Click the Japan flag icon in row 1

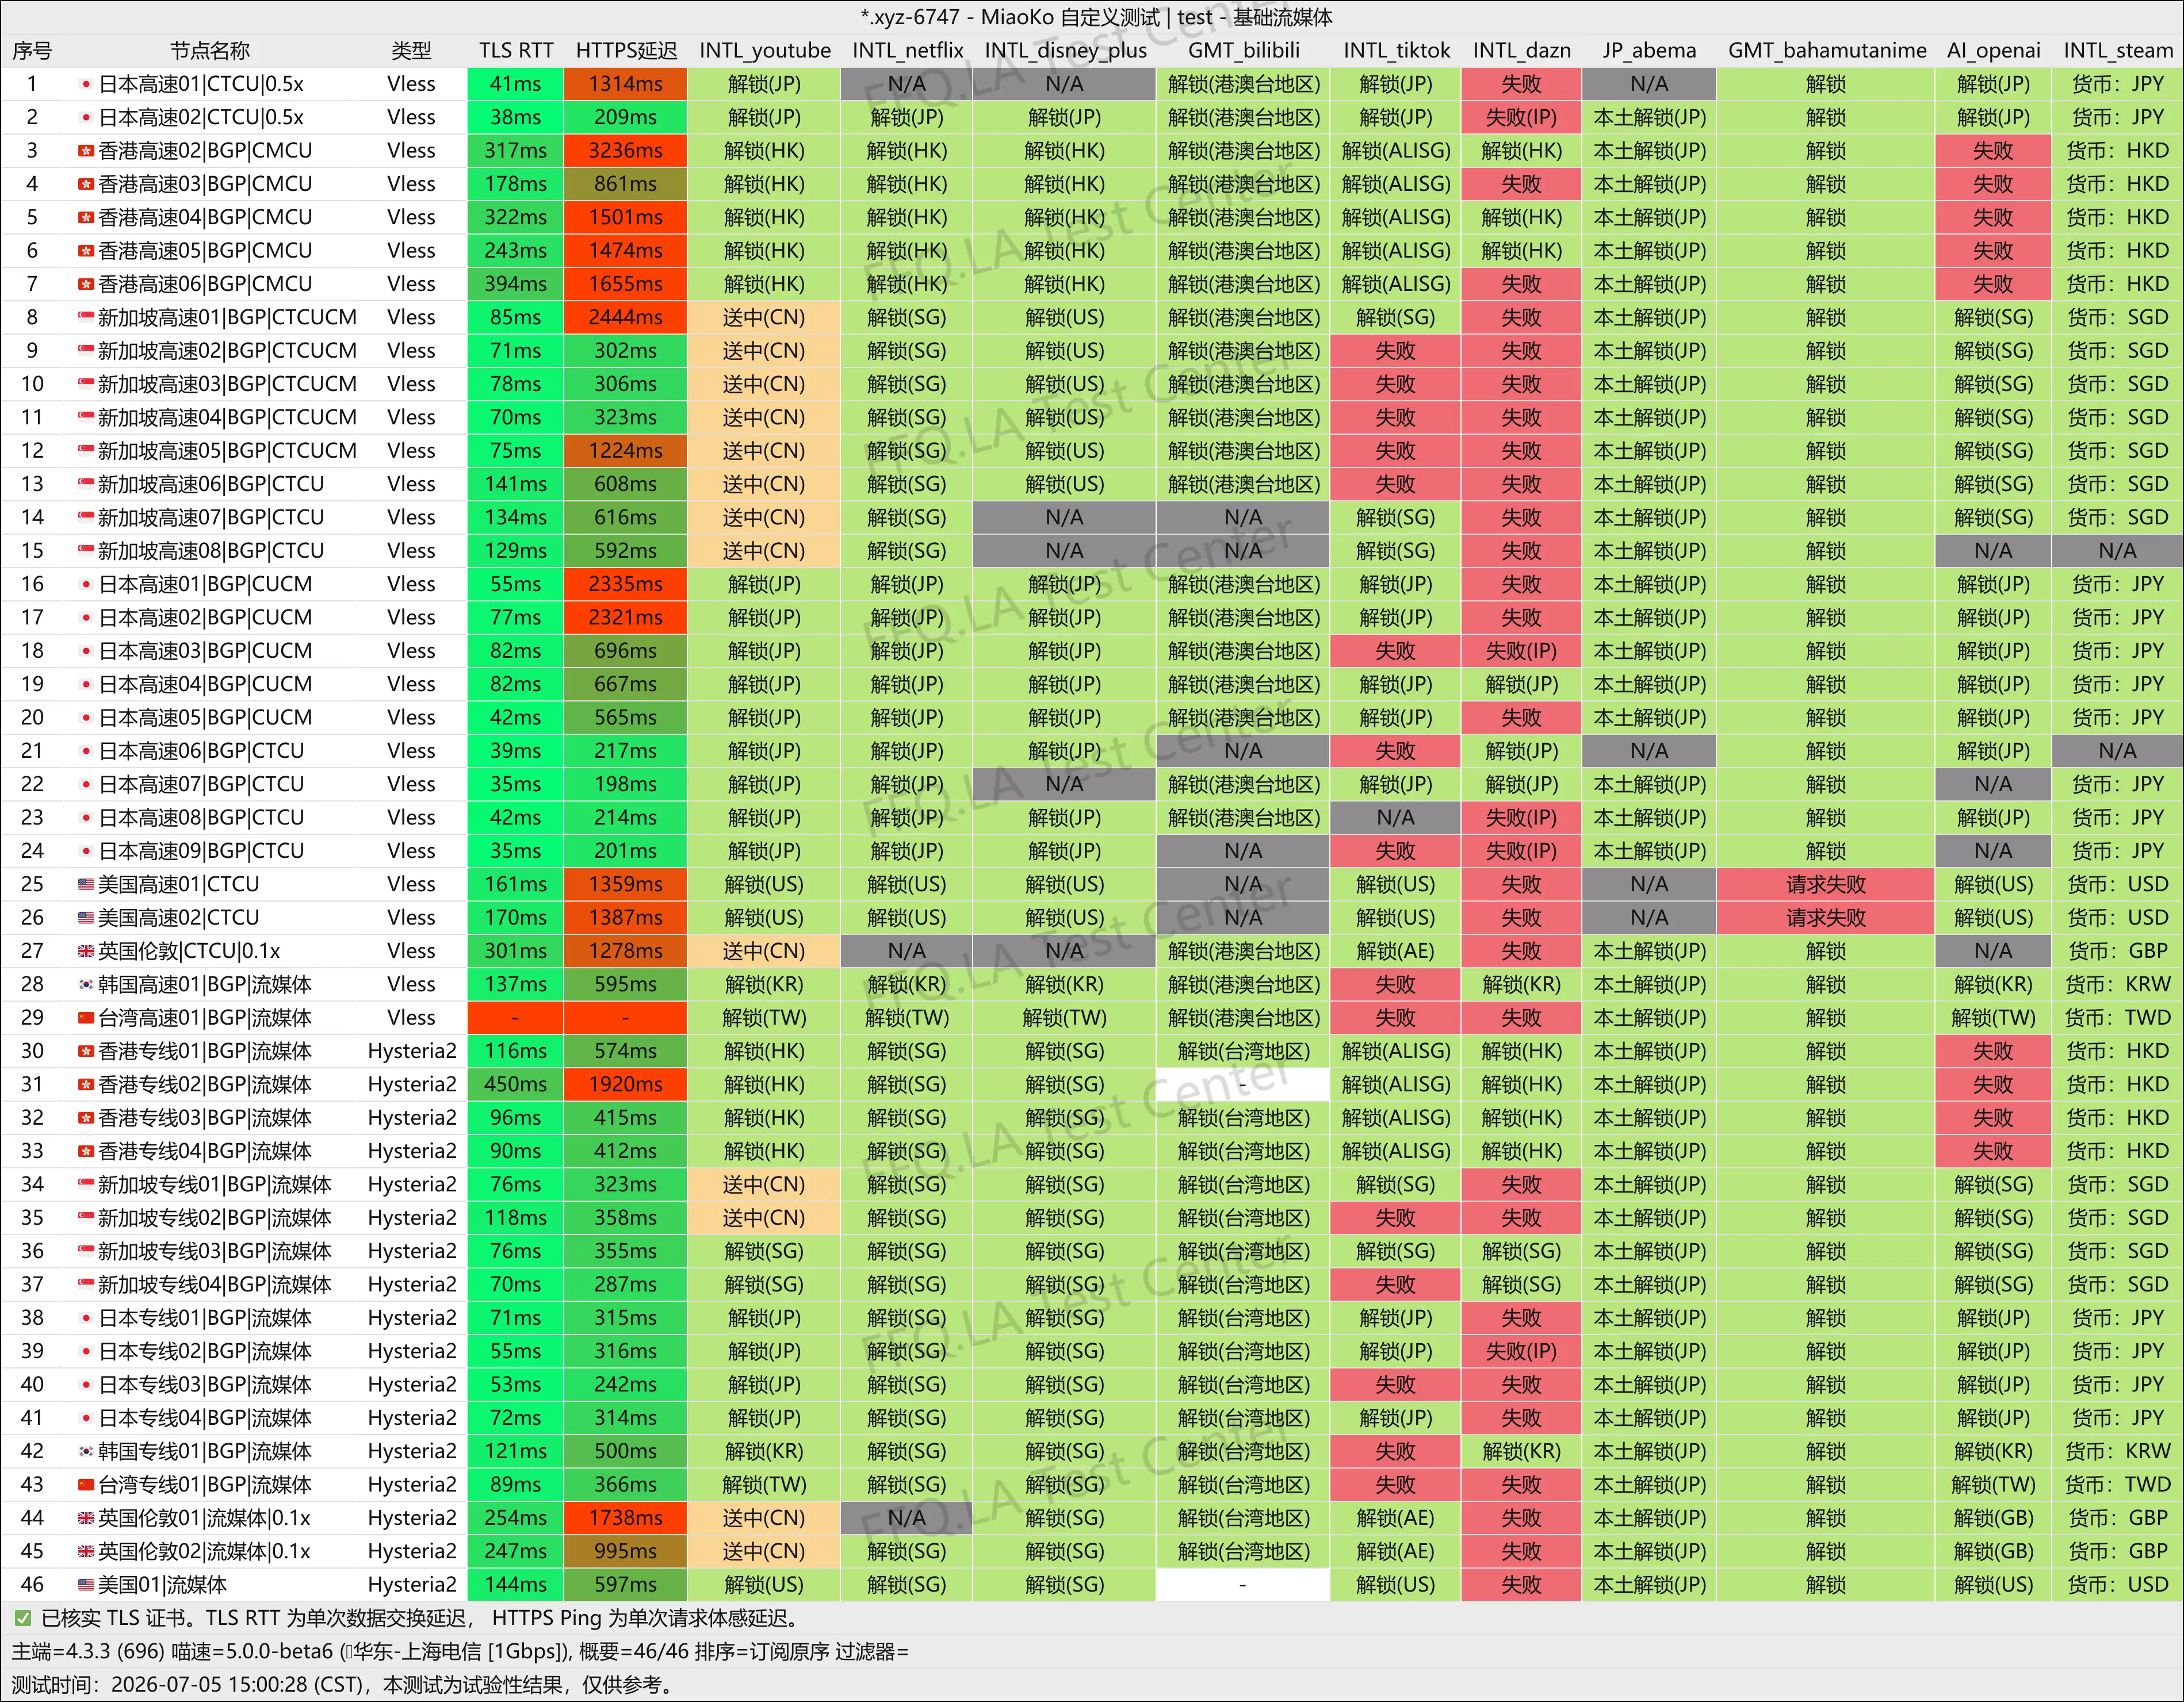coord(86,84)
